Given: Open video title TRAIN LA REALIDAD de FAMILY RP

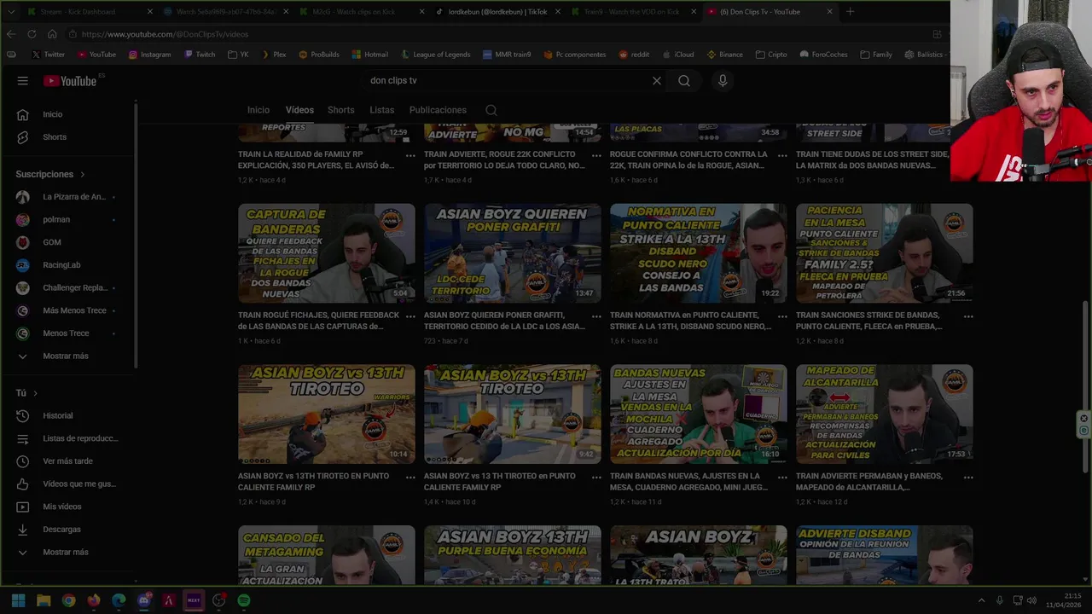Looking at the screenshot, I should [x=317, y=159].
